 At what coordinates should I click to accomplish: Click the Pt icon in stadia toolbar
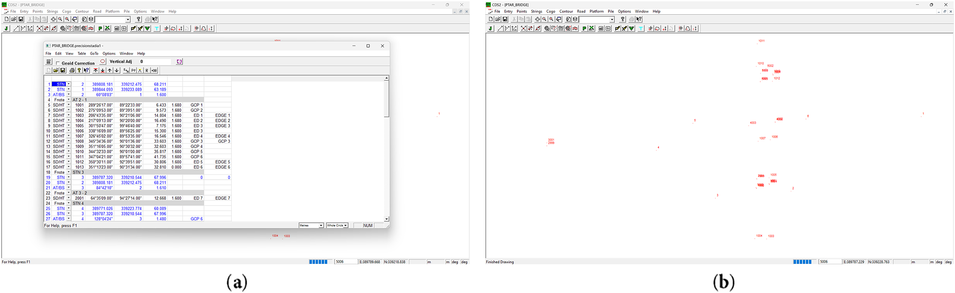(x=133, y=70)
